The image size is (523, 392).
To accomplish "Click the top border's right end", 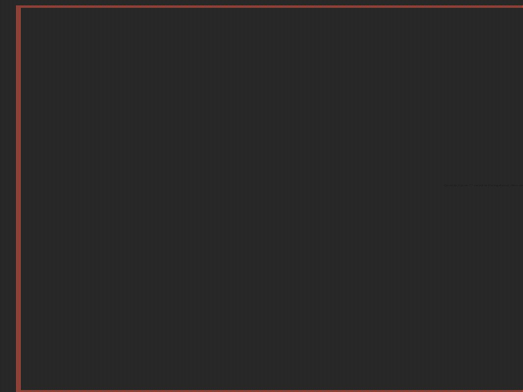I will click(x=522, y=7).
